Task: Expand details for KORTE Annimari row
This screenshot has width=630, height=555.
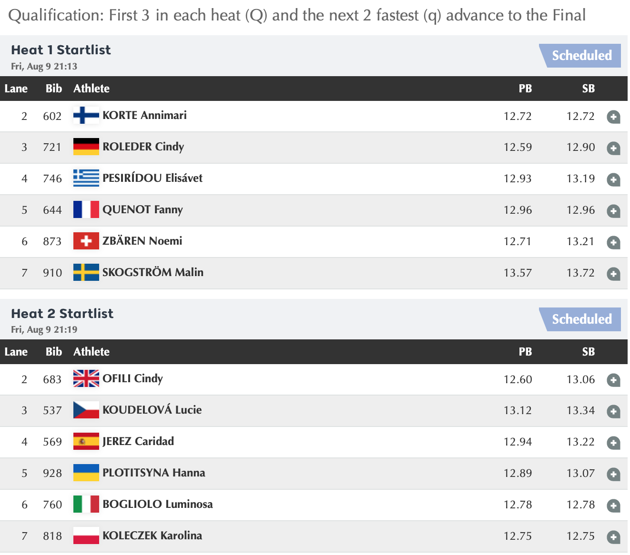Action: (613, 117)
